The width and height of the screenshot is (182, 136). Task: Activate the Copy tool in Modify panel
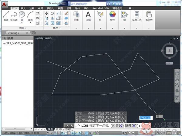click(46, 18)
